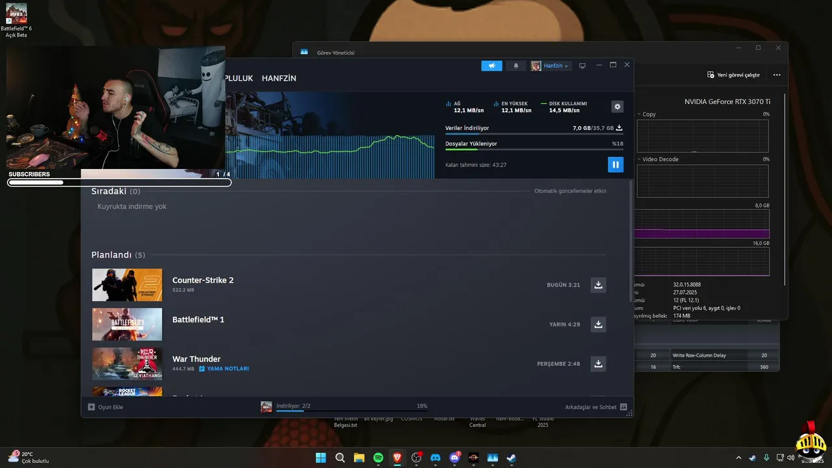Open Windows Start menu
Image resolution: width=832 pixels, height=468 pixels.
click(x=321, y=458)
